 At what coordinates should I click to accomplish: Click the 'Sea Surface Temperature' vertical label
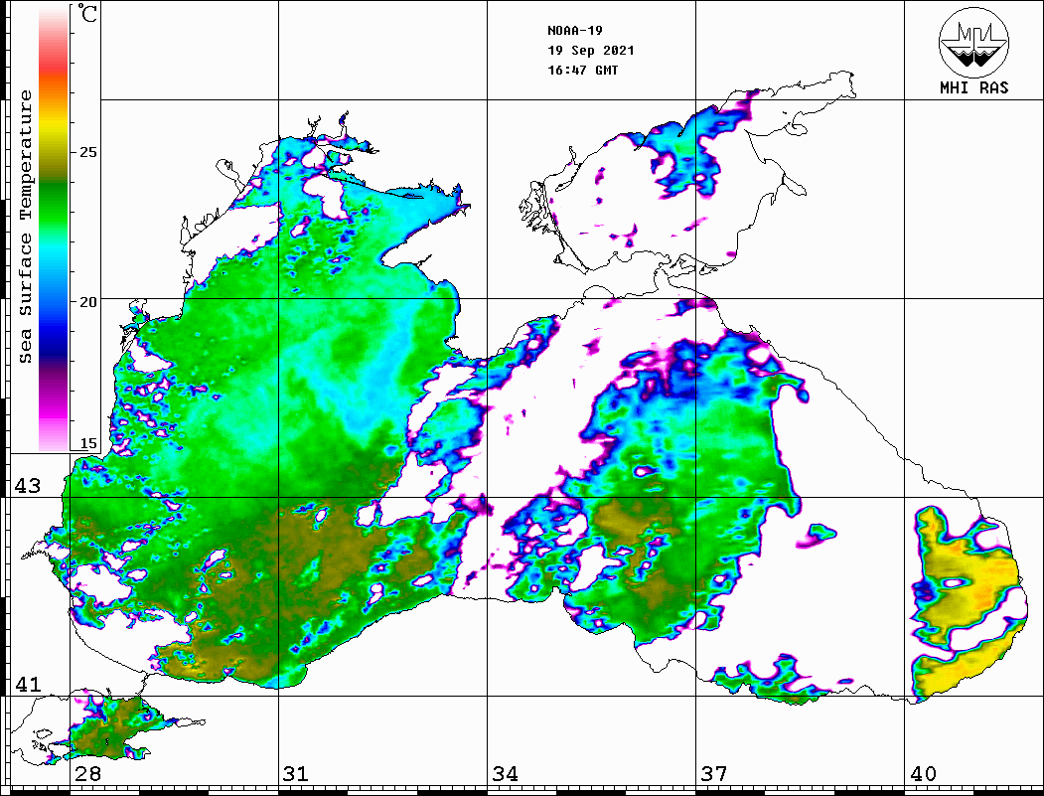[25, 227]
